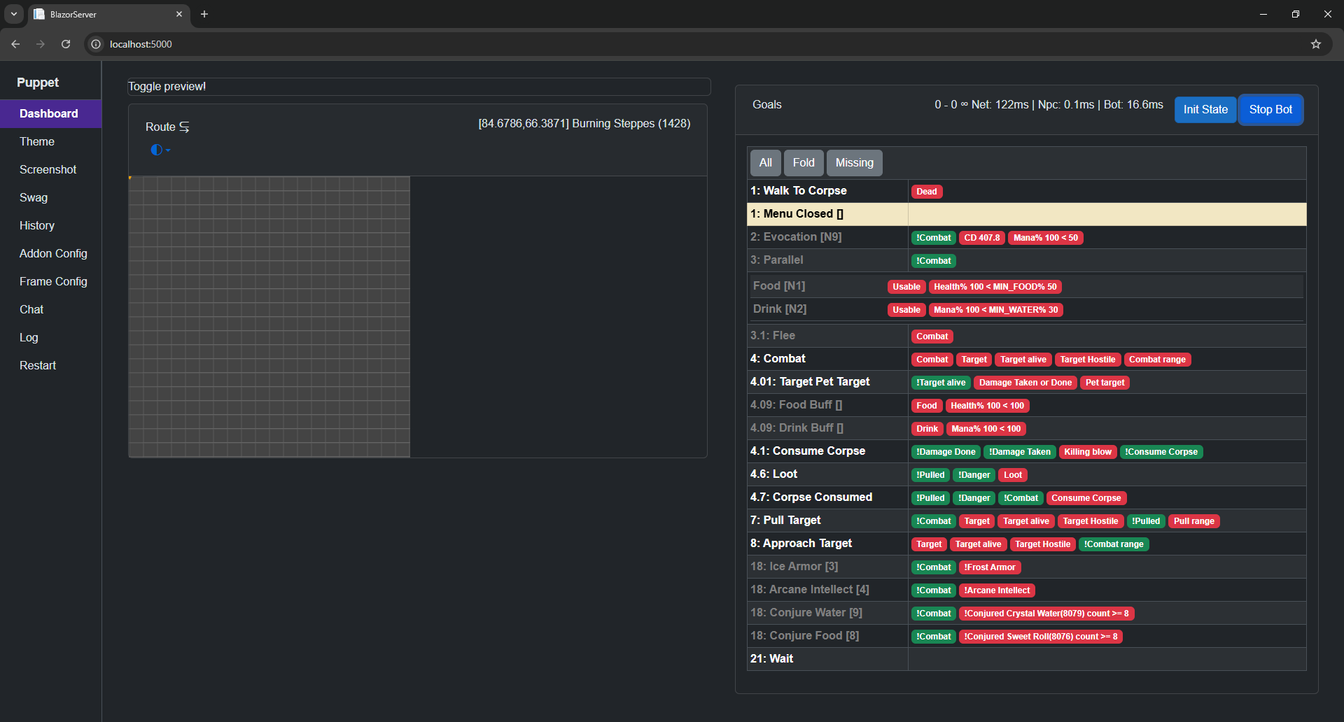Click the 4.01: Target Pet Target goal

click(810, 381)
